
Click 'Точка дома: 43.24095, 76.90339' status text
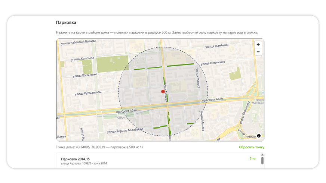click(80, 147)
